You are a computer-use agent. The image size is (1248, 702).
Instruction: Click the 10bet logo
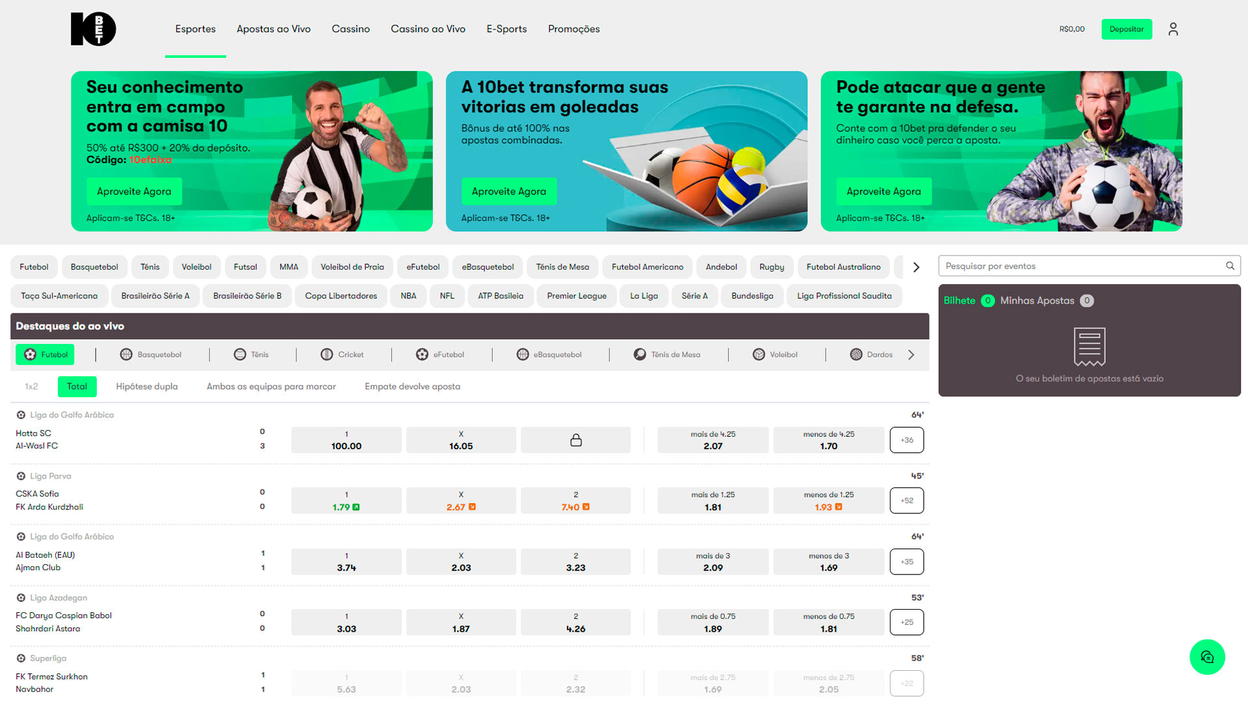(93, 29)
